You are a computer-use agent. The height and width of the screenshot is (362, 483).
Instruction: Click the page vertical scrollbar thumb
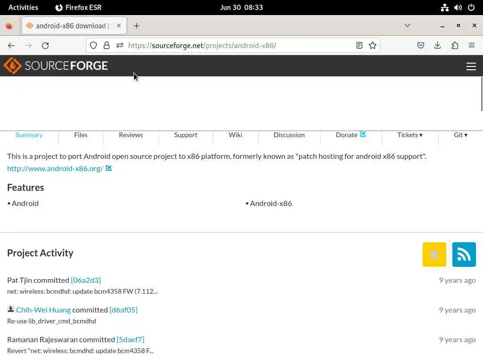pos(482,94)
